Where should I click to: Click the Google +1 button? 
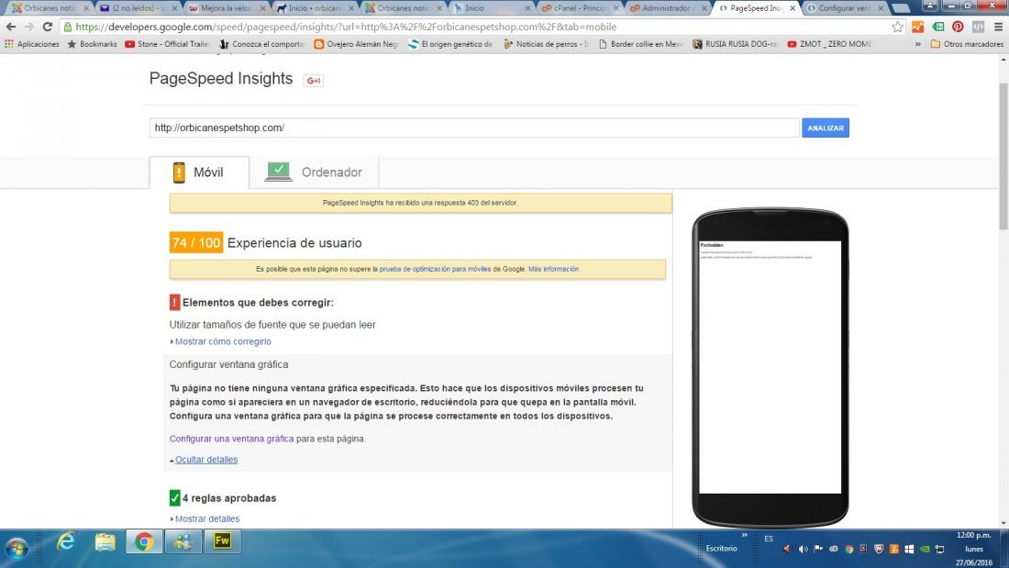pyautogui.click(x=314, y=81)
